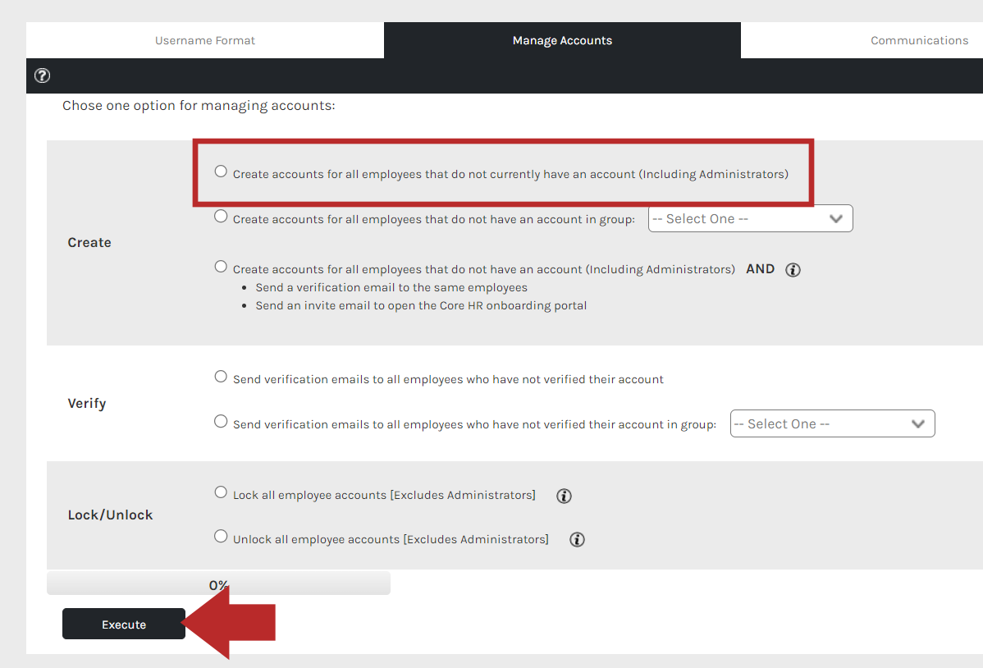Click the 0% progress bar
The image size is (983, 668).
coord(218,583)
